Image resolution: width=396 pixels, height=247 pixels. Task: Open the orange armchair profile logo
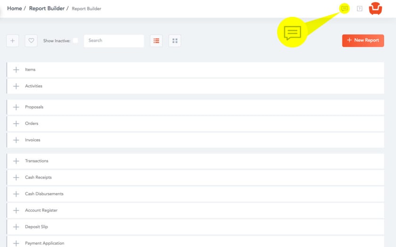[375, 8]
